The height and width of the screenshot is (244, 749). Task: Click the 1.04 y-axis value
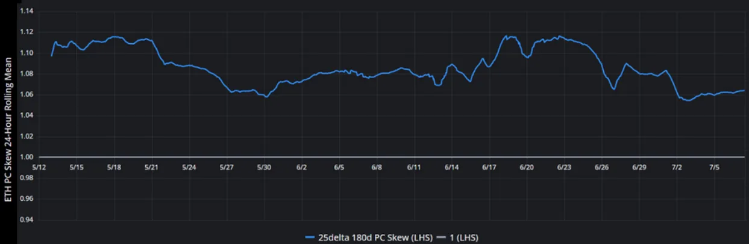click(x=27, y=116)
